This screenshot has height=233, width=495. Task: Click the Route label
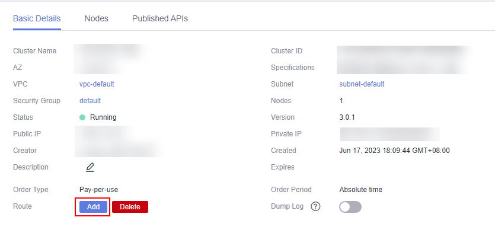pos(23,206)
